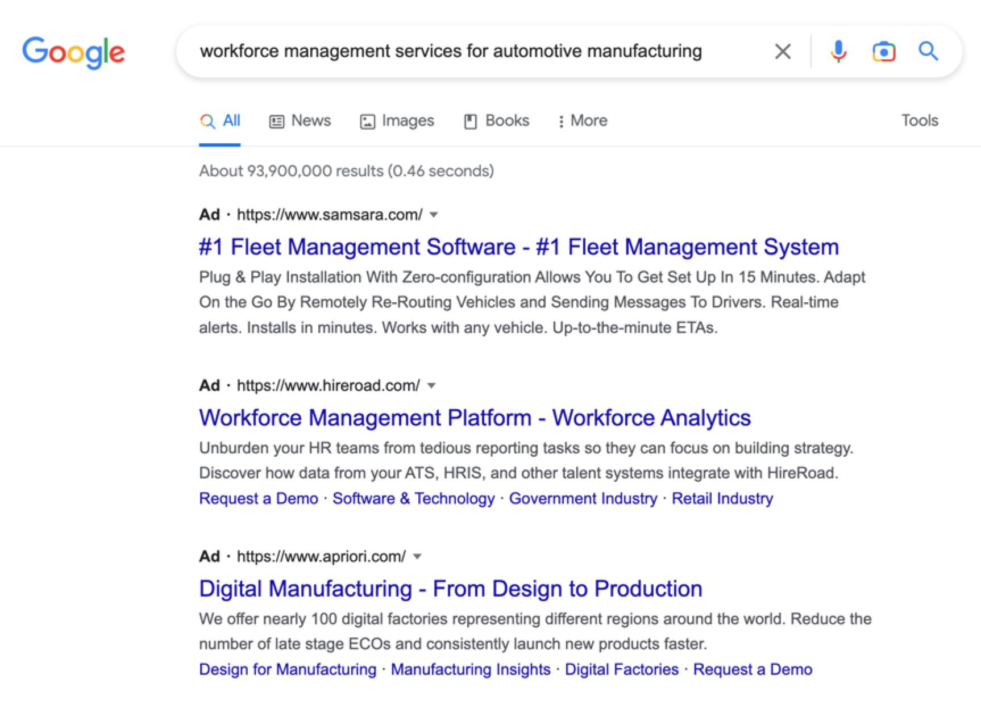Click 'Software & Technology' sitelink
Image resolution: width=981 pixels, height=708 pixels.
pos(414,498)
